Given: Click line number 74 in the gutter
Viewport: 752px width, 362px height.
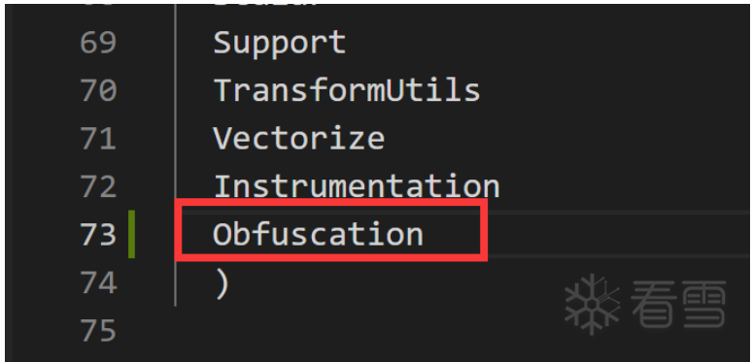Looking at the screenshot, I should pyautogui.click(x=98, y=282).
